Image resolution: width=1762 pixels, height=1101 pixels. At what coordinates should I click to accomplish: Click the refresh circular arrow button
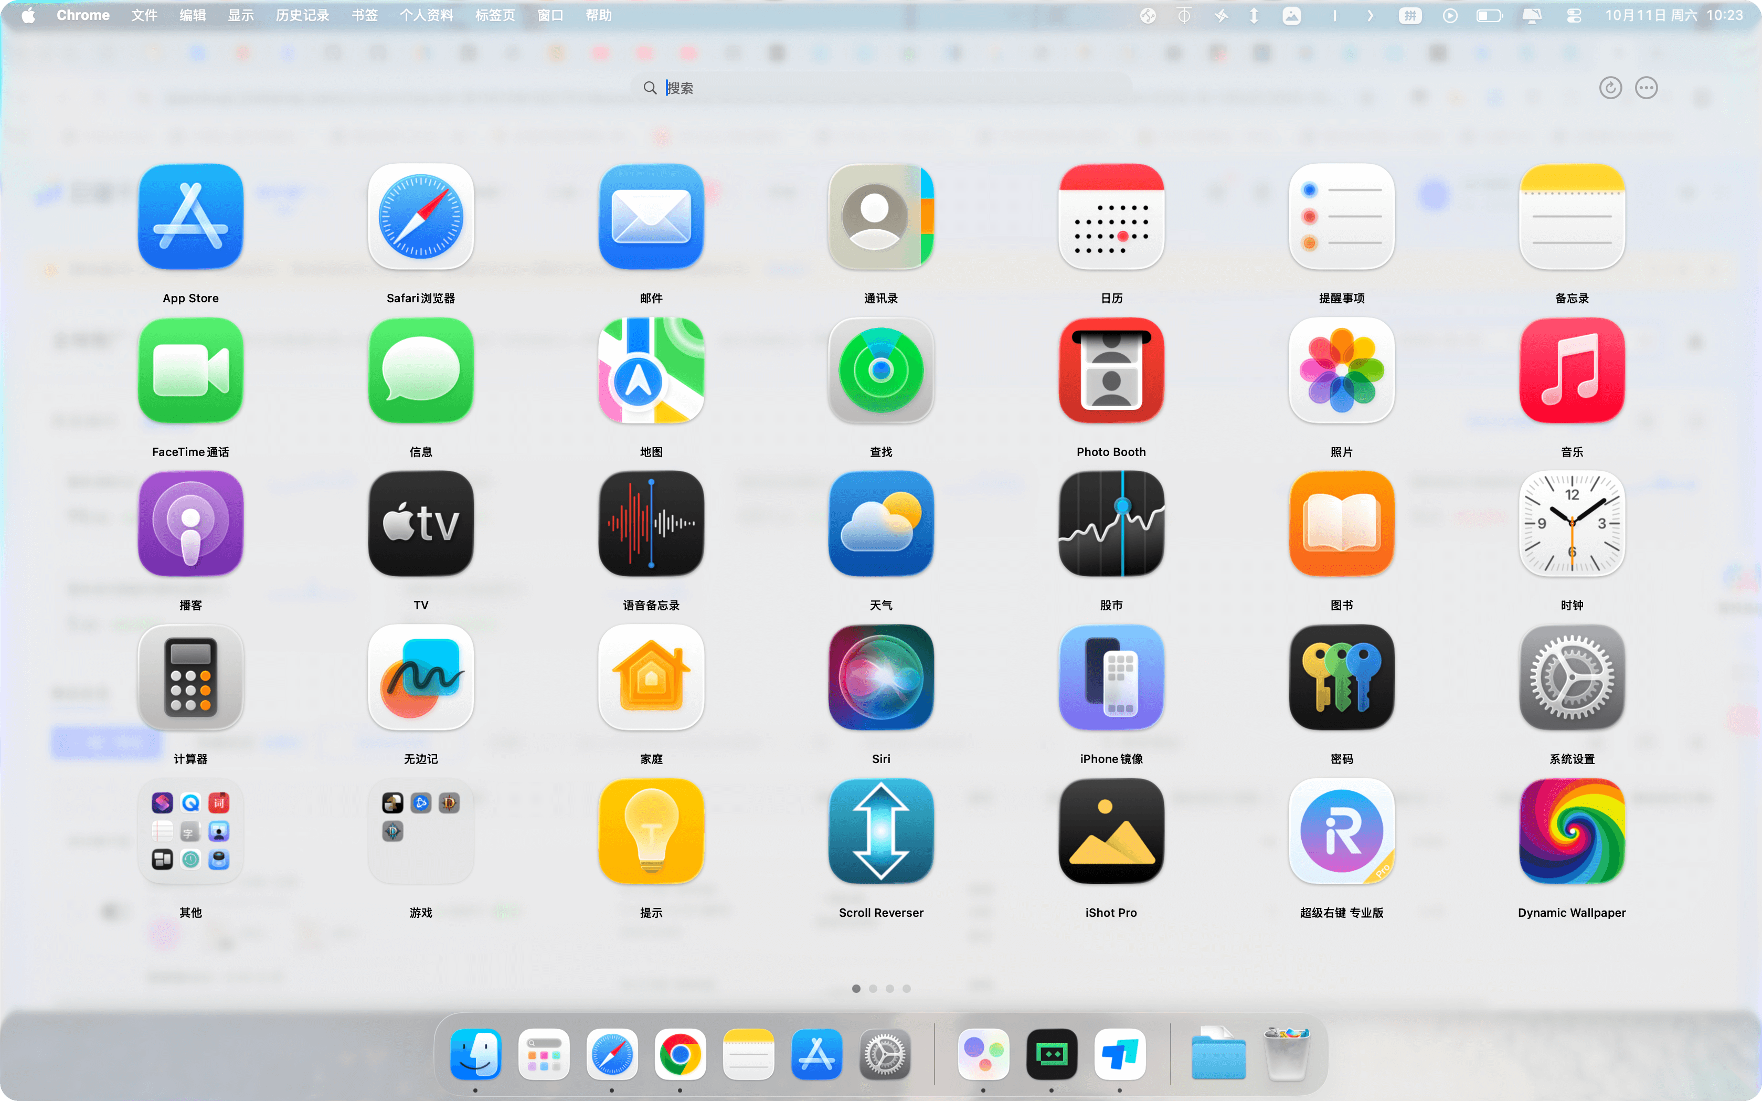click(x=1610, y=88)
